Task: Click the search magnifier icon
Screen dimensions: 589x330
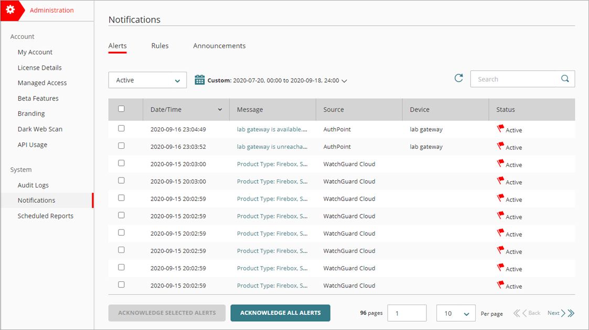Action: [565, 79]
